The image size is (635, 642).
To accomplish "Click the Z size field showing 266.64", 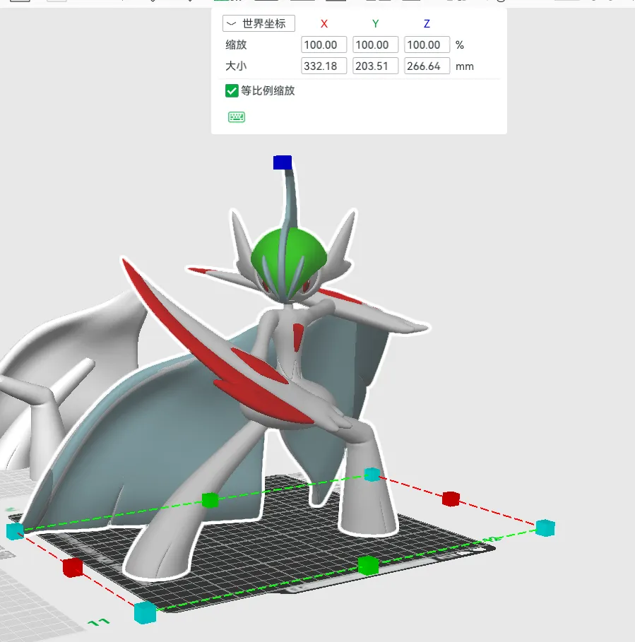I will [427, 66].
